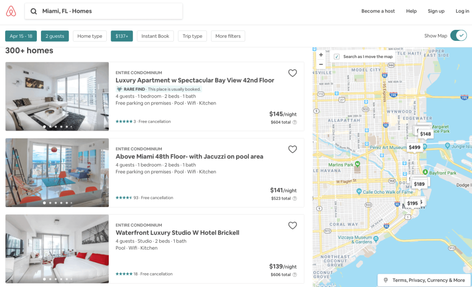
Task: Open the Home type filter
Action: (90, 36)
